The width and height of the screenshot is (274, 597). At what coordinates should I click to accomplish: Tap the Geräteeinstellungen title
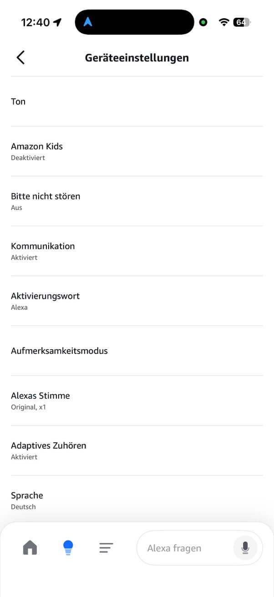[x=137, y=58]
